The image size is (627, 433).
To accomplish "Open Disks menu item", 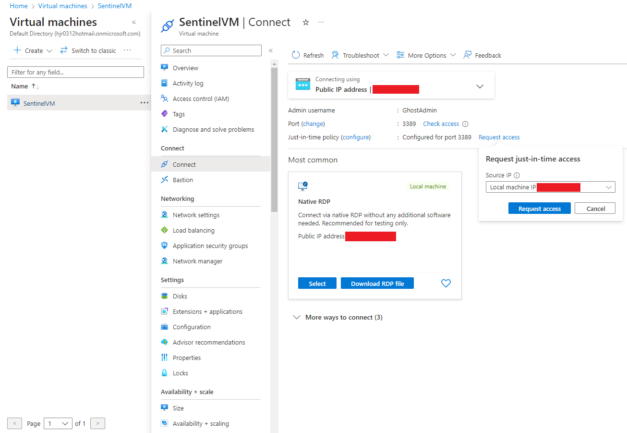I will click(x=211, y=296).
